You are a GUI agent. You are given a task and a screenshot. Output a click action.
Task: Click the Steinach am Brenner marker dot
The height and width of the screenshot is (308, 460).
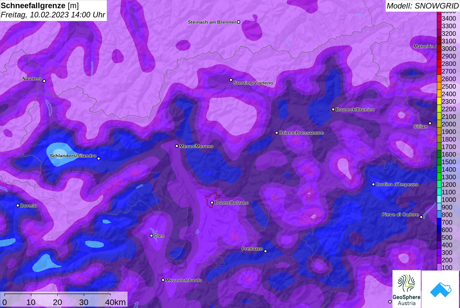pos(239,22)
